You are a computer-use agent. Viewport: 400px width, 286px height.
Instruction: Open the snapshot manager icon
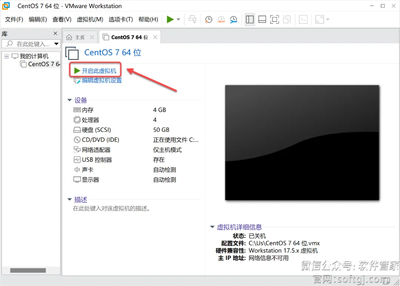[x=233, y=19]
